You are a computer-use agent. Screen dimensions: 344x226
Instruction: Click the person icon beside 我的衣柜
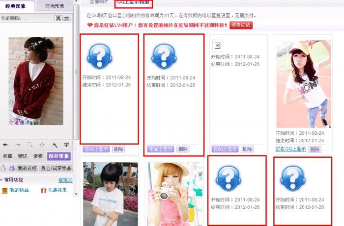tap(3, 168)
